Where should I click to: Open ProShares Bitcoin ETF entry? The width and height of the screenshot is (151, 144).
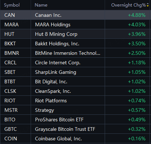[x=59, y=120]
